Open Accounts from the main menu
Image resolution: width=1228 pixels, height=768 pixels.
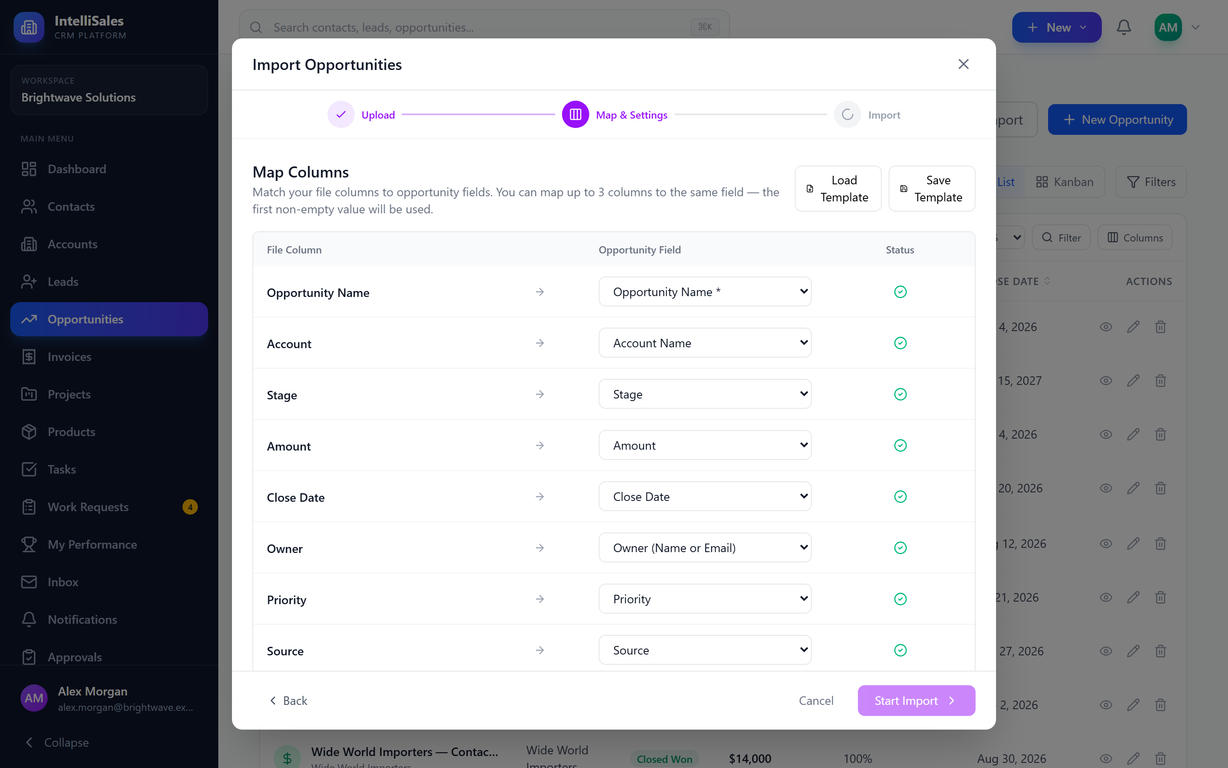(x=109, y=244)
